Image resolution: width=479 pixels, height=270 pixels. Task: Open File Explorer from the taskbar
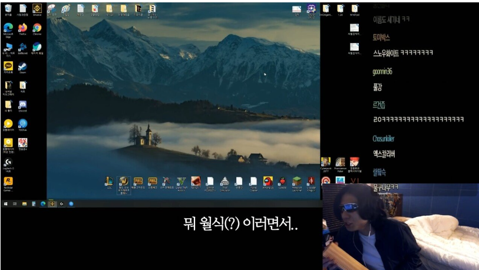[x=24, y=203]
